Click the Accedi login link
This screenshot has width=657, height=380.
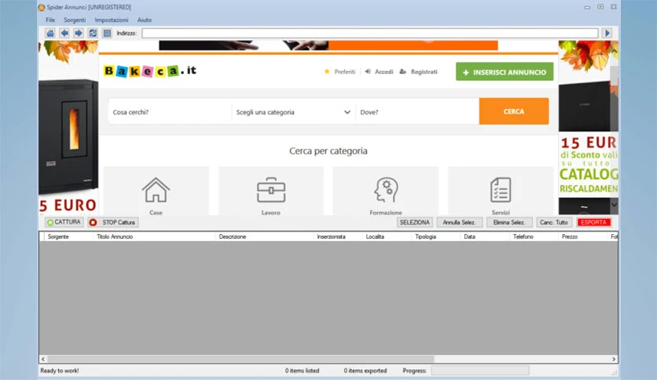click(x=379, y=71)
